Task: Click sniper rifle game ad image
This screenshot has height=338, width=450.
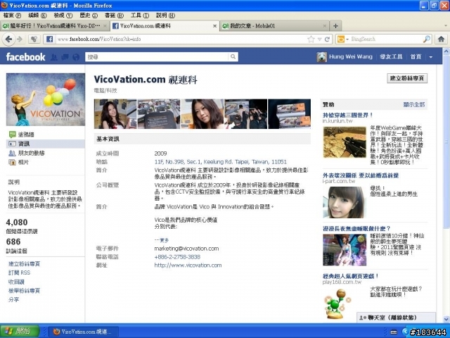Action: pyautogui.click(x=345, y=142)
